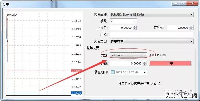The image size is (200, 101).
Task: Open the 交易品种 symbol dropdown
Action: tap(152, 15)
